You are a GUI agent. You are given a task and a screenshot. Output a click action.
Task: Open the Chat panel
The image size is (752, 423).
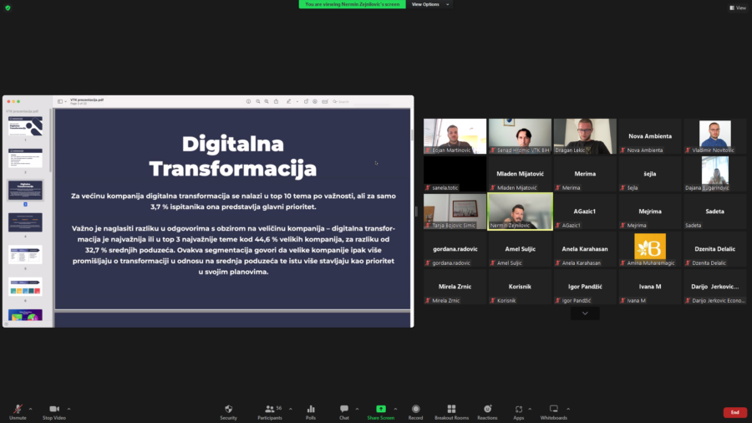click(344, 411)
